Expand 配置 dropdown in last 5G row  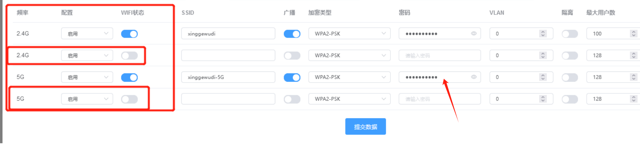[87, 99]
